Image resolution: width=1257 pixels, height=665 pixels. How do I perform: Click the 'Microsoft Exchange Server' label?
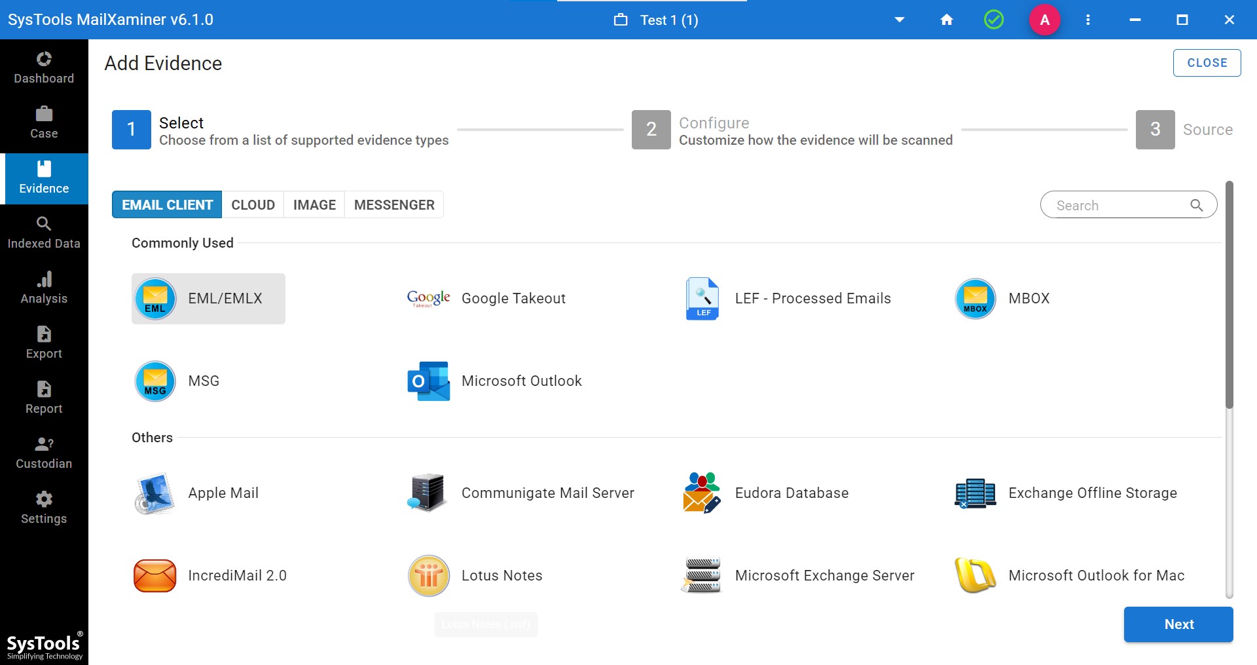pos(825,576)
